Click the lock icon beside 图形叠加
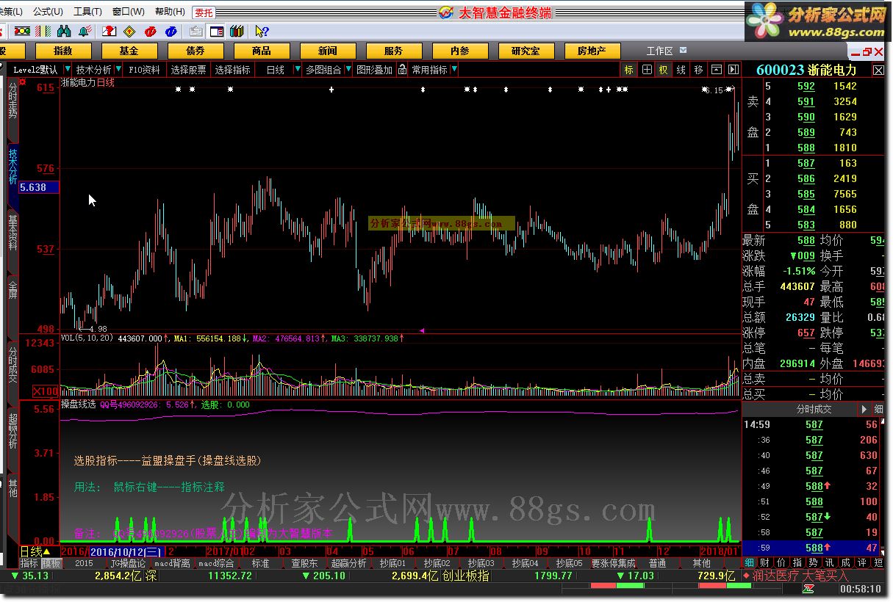 [402, 70]
